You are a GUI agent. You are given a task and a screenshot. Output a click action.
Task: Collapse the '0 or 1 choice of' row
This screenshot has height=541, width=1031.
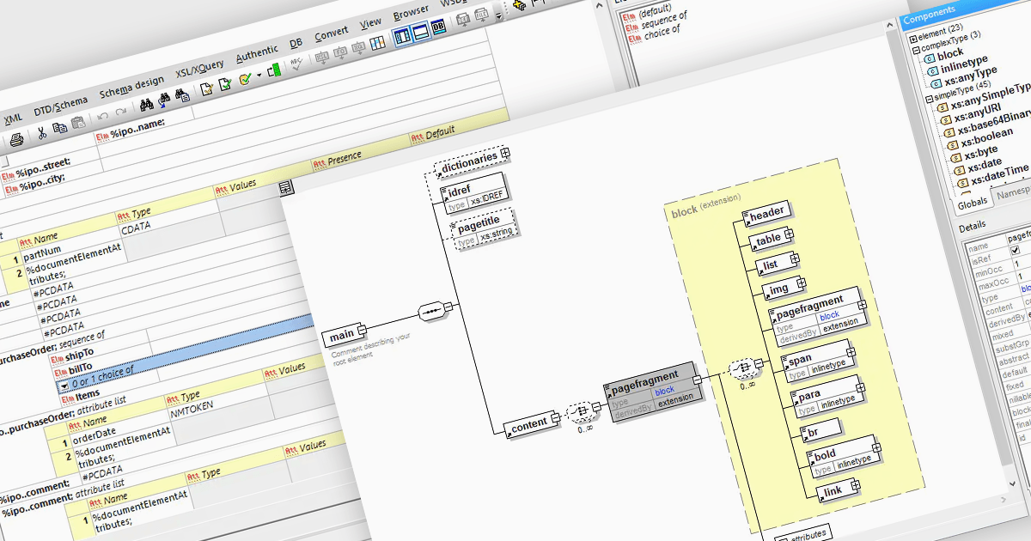[x=64, y=386]
